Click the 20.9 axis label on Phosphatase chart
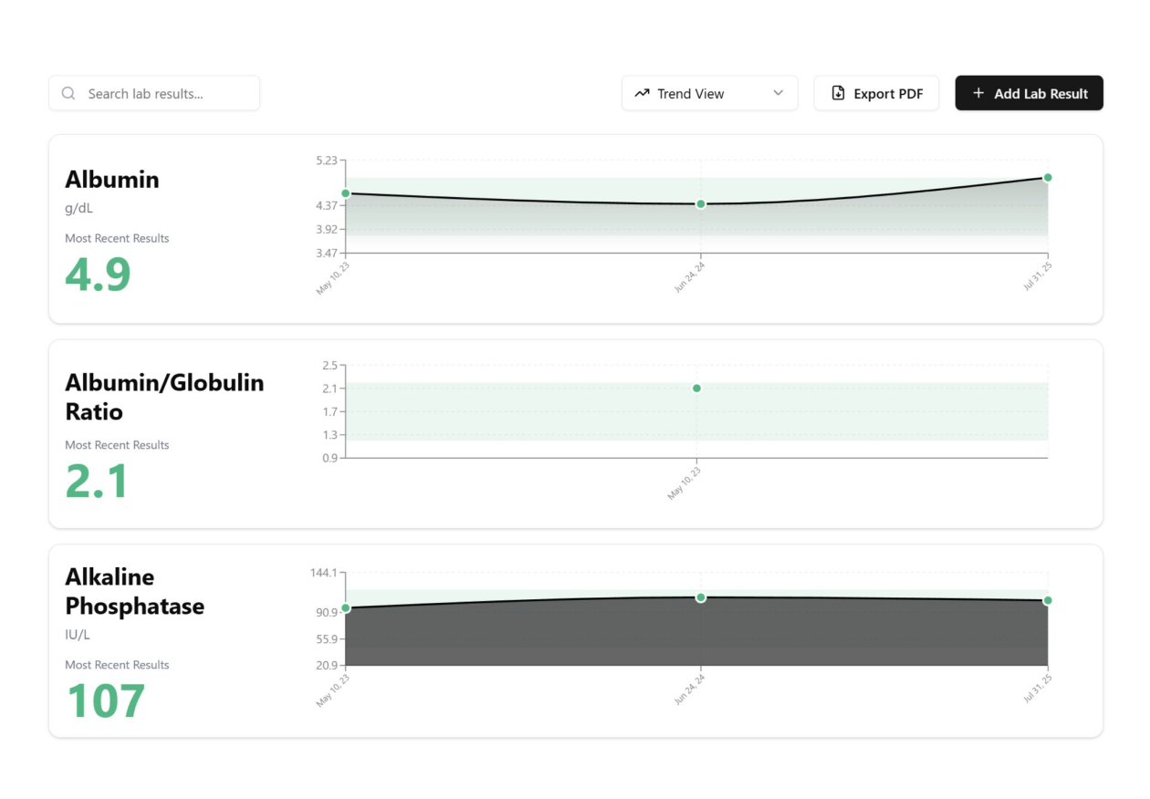The height and width of the screenshot is (799, 1150). [326, 665]
